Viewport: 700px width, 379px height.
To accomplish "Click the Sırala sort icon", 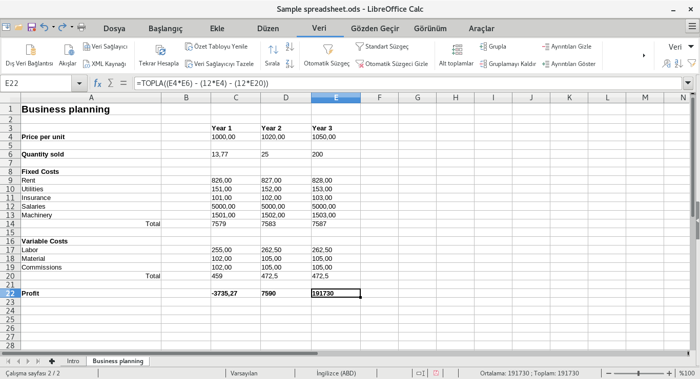I will click(x=273, y=50).
